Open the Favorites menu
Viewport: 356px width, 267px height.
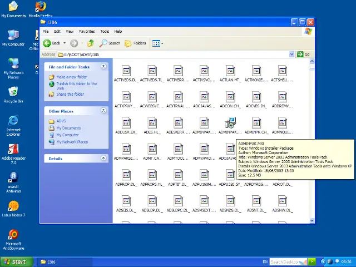[86, 32]
